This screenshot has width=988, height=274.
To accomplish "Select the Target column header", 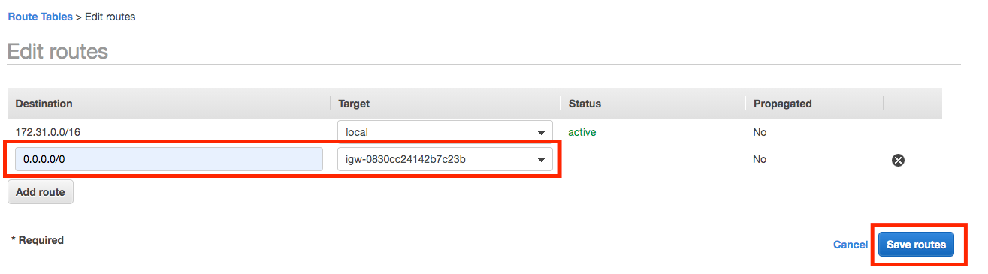I will pos(354,104).
